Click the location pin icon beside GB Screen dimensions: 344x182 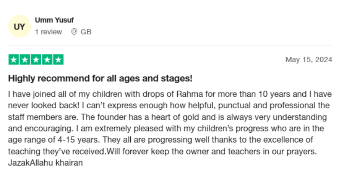[x=74, y=32]
